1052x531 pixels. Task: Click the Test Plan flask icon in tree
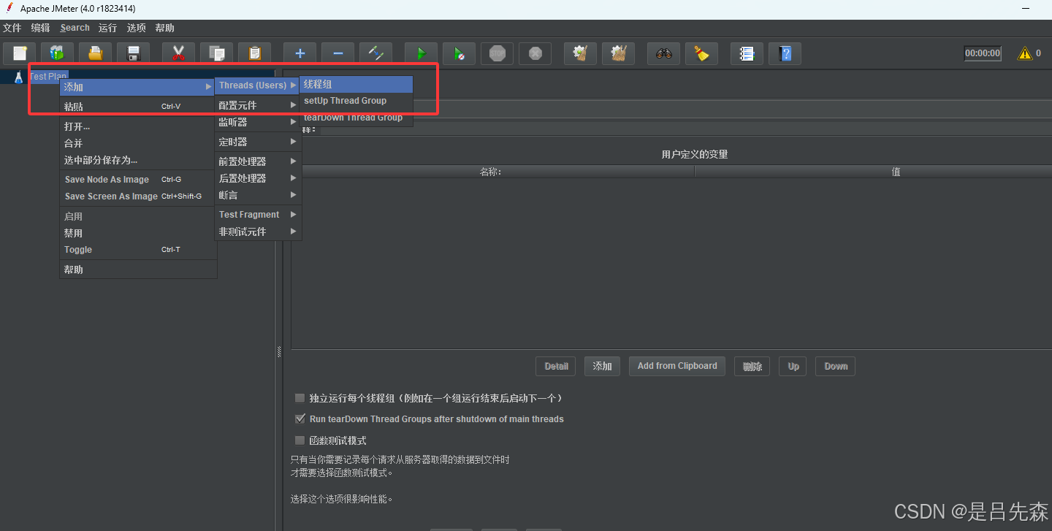point(18,77)
